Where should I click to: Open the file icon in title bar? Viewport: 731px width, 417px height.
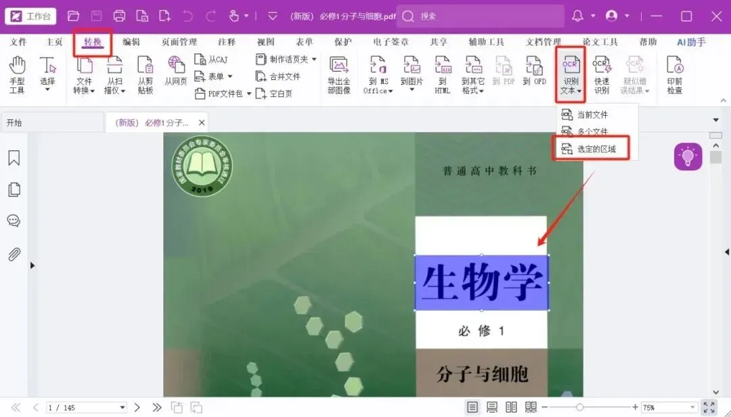73,16
